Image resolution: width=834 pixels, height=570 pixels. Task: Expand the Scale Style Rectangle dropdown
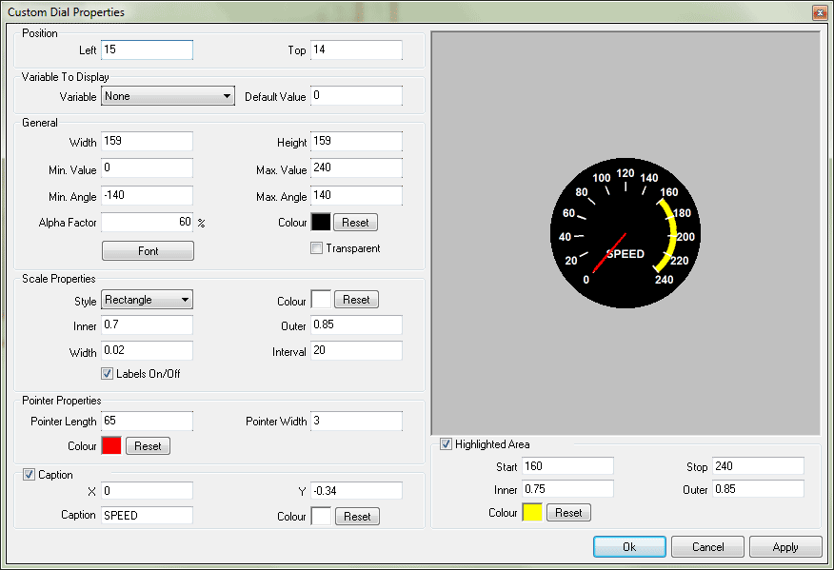[x=148, y=300]
